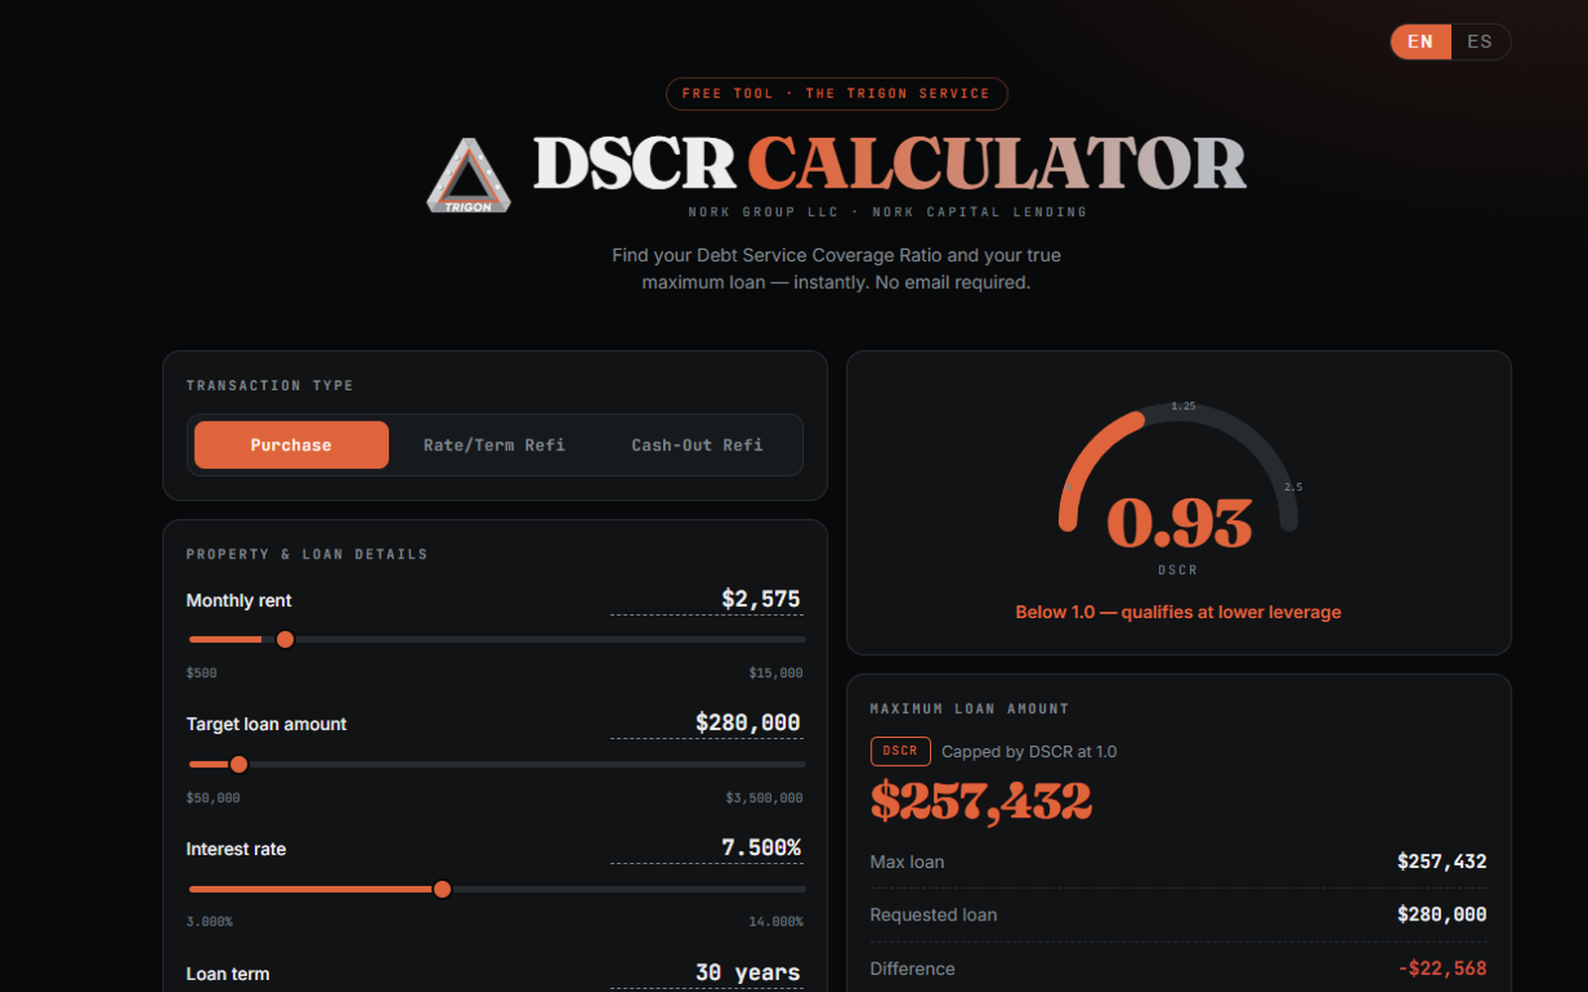The height and width of the screenshot is (992, 1588).
Task: Click the DSCR CALCULATOR heading
Action: pos(889,164)
